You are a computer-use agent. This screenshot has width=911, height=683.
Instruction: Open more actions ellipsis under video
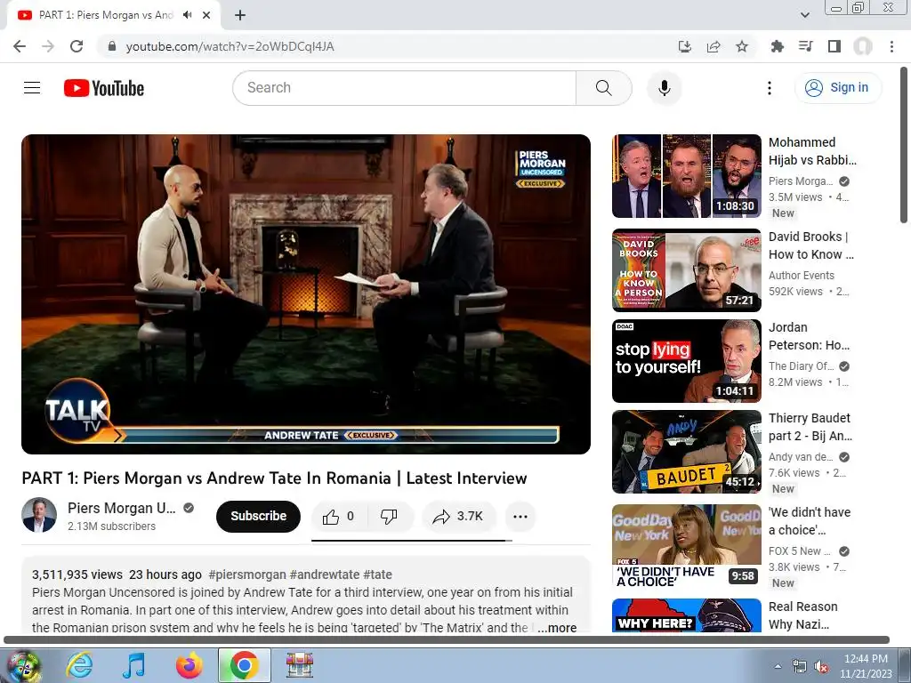(x=520, y=517)
